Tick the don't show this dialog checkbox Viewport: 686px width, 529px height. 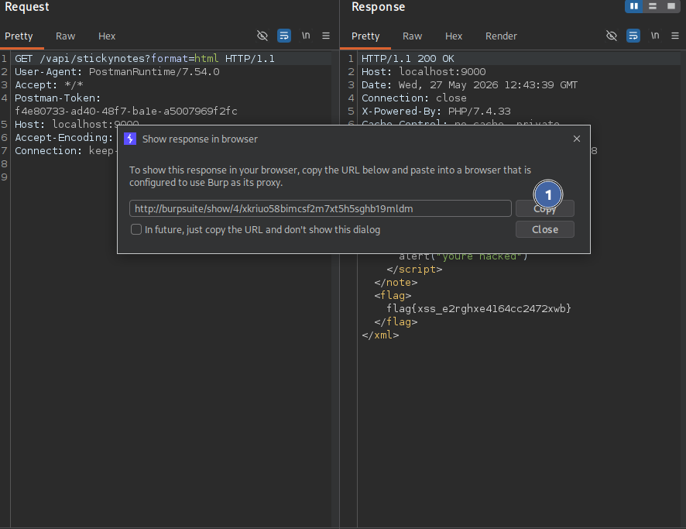point(136,229)
